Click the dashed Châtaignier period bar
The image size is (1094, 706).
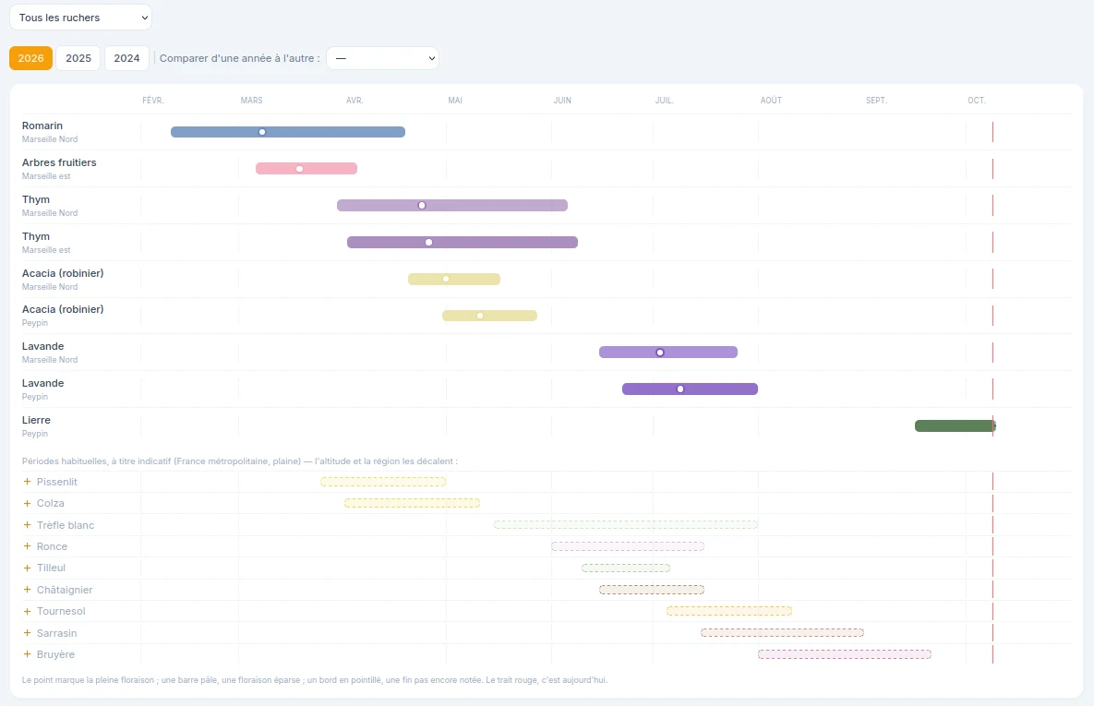click(651, 590)
